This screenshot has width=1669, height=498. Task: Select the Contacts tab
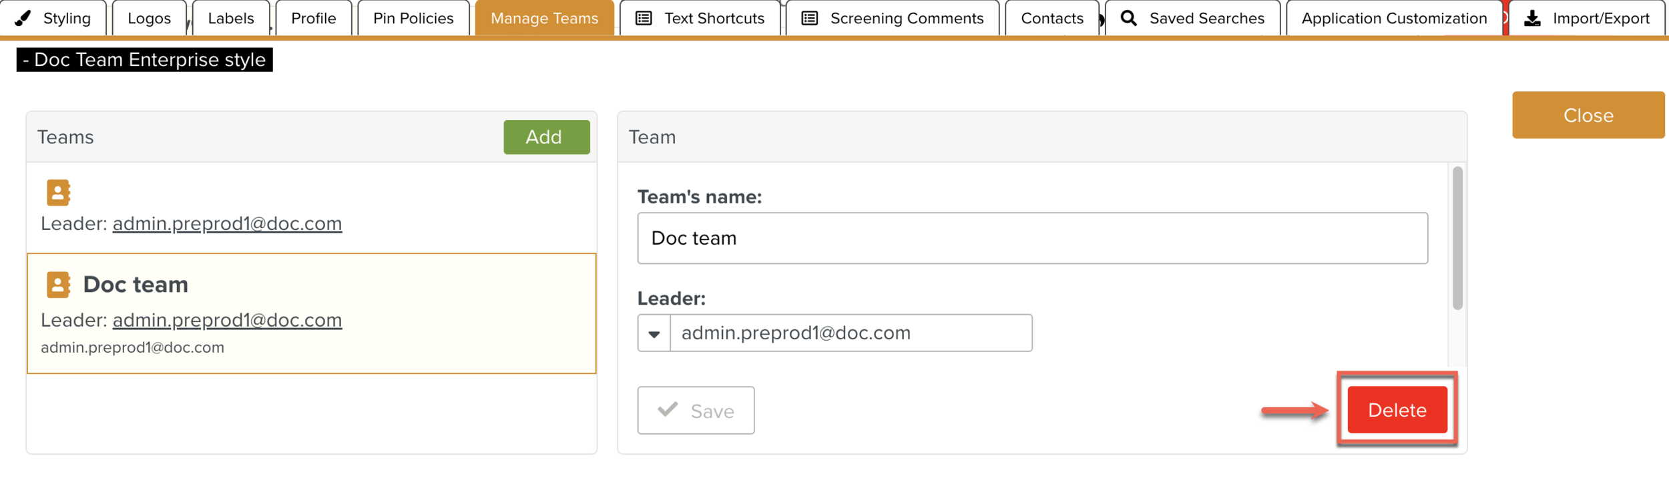pyautogui.click(x=1051, y=18)
